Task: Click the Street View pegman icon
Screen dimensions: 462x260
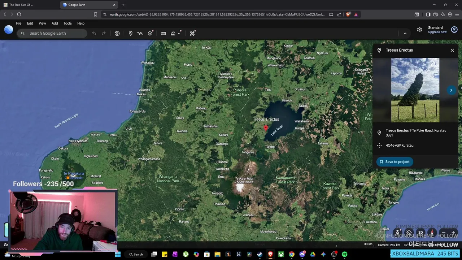Action: point(398,233)
